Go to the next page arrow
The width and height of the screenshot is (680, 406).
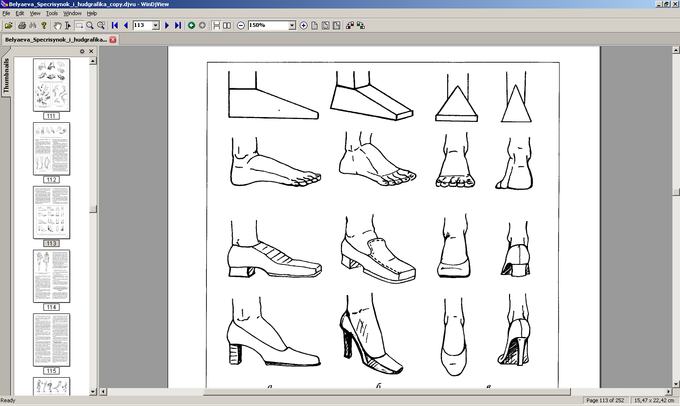click(x=167, y=25)
